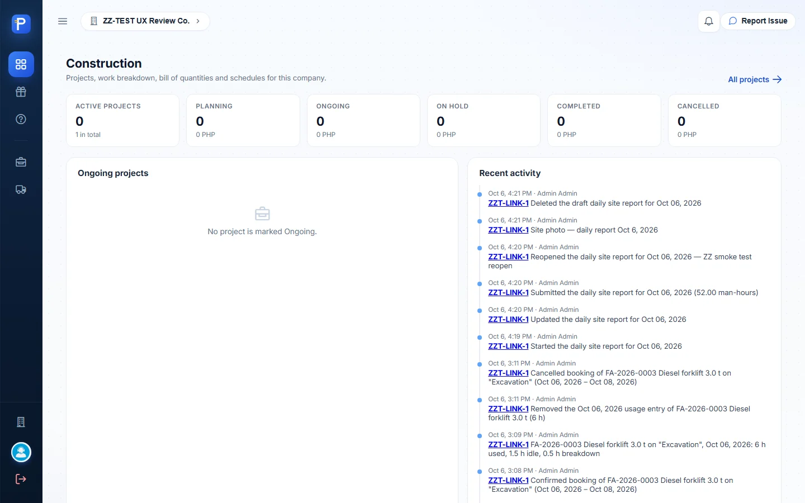Open ZZT-LINK-1 link for Submitted daily report

tap(508, 293)
